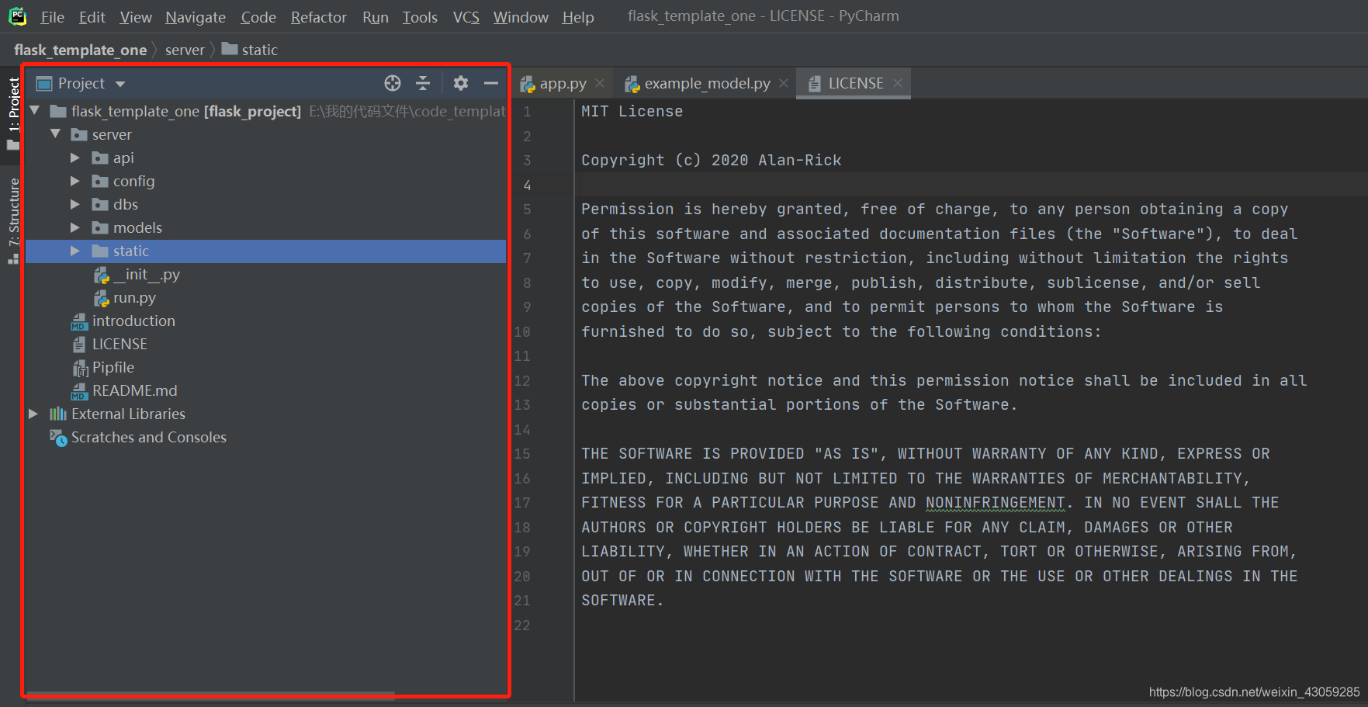
Task: Place cursor on 'MIT License' line
Action: click(x=632, y=112)
